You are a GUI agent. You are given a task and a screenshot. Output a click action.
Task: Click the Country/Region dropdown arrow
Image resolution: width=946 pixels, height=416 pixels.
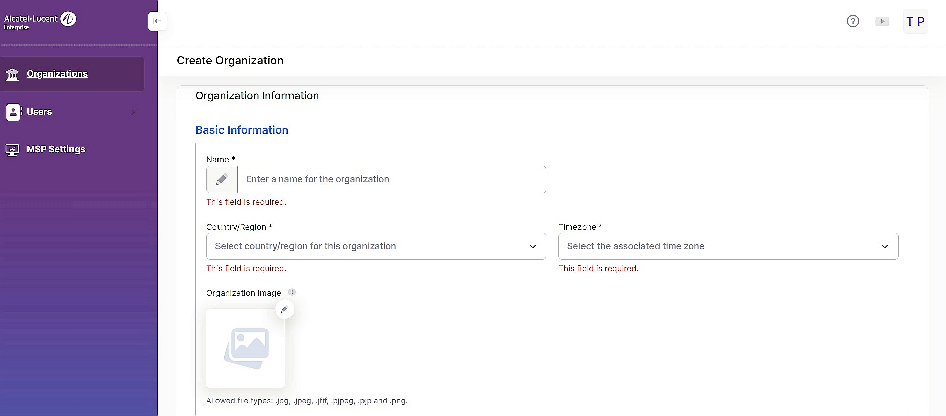tap(532, 246)
